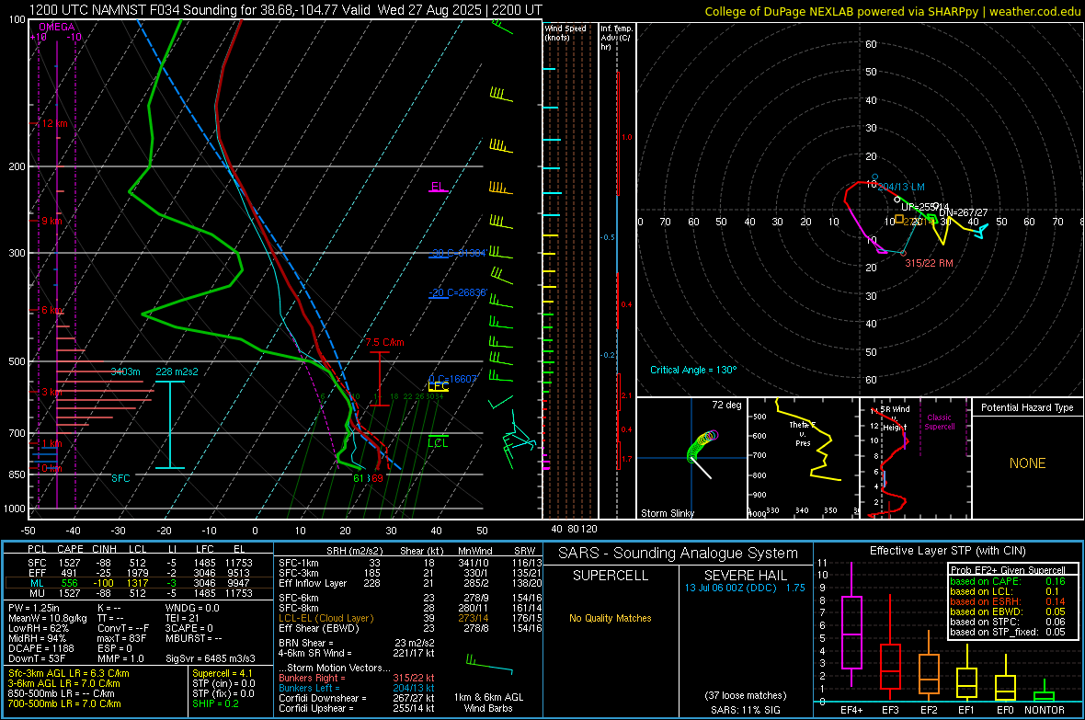Select the 315/22 RM hodograph marker label
The width and height of the screenshot is (1085, 720).
(x=930, y=263)
